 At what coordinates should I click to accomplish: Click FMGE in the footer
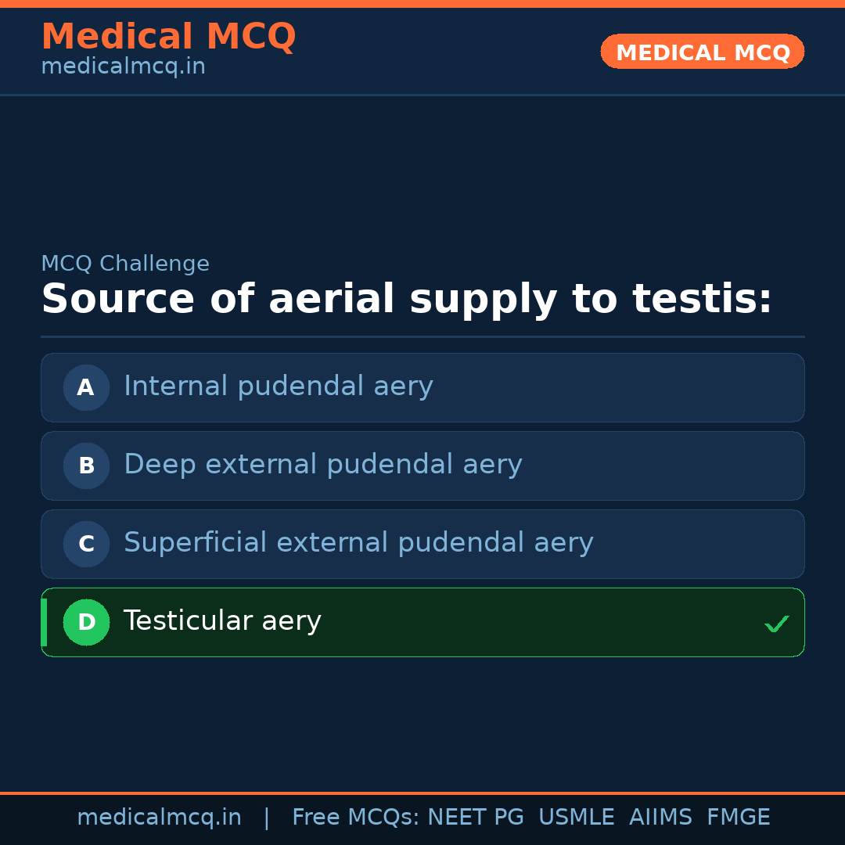tap(739, 818)
